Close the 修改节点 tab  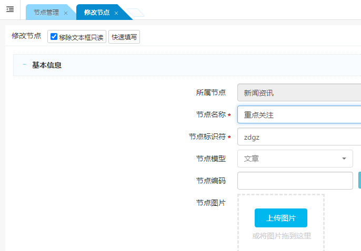[116, 13]
